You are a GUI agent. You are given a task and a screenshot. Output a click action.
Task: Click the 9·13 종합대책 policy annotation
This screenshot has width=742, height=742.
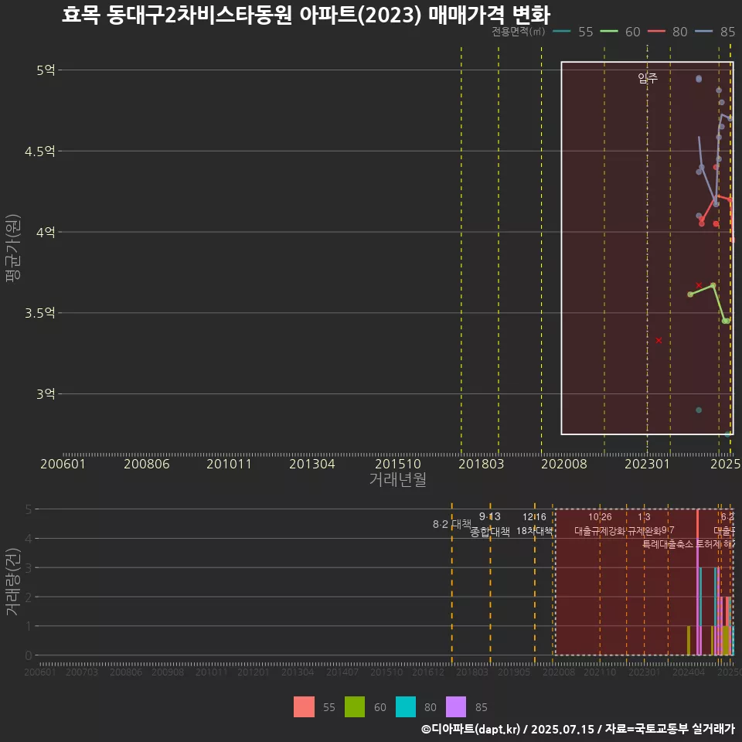pos(490,524)
